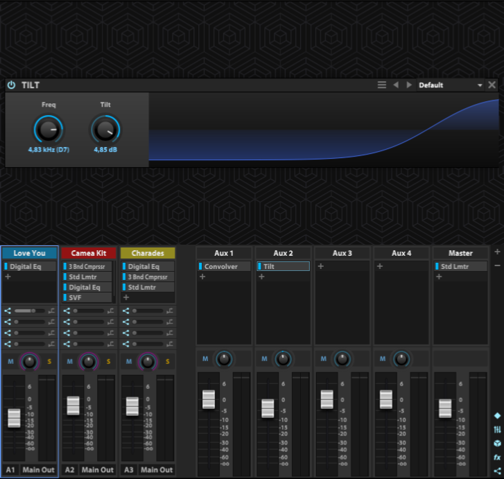This screenshot has width=504, height=479.
Task: Toggle the Tilt plugin power button
Action: (11, 85)
